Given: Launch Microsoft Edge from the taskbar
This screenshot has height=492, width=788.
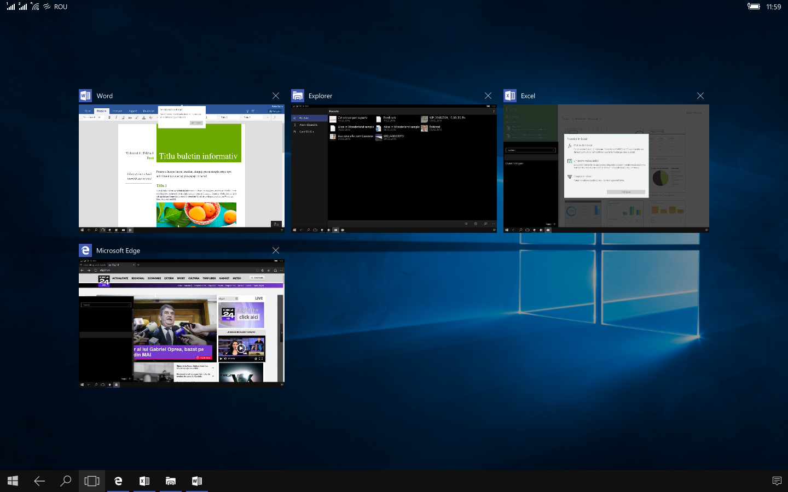Looking at the screenshot, I should click(x=118, y=481).
